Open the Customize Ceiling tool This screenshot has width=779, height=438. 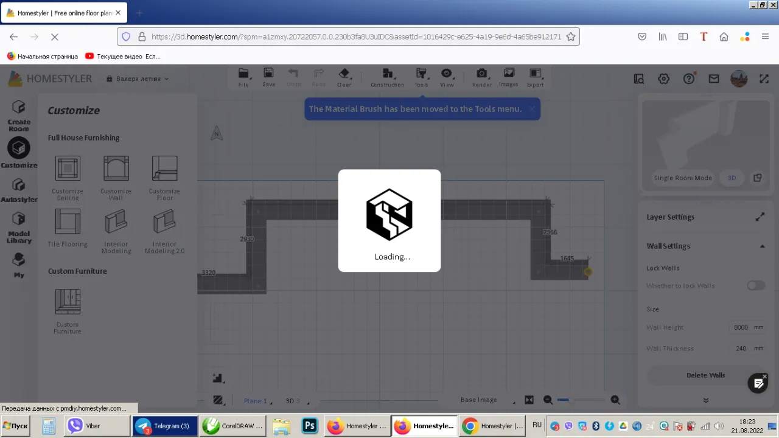pyautogui.click(x=68, y=169)
